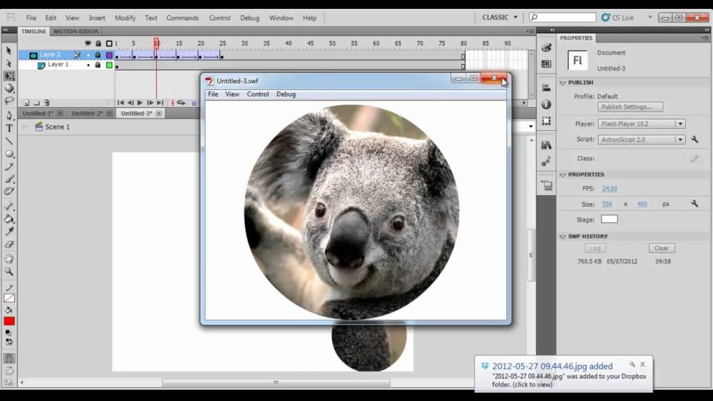Click the Publish Settings button

630,107
